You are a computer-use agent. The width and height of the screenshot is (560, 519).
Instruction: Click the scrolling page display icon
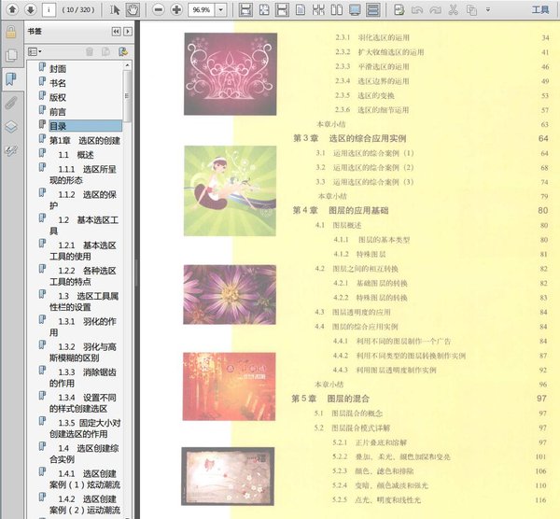click(373, 9)
